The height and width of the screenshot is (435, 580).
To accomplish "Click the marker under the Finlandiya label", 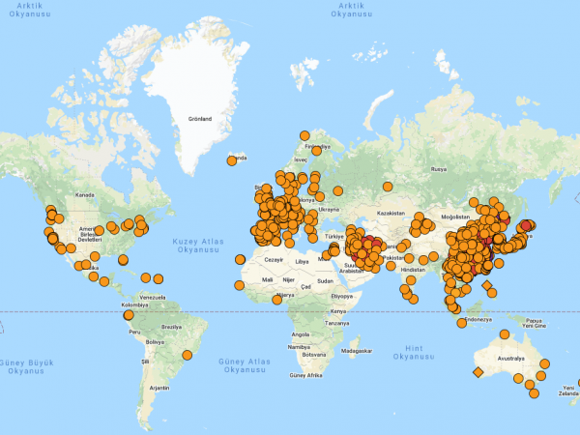I will click(x=316, y=150).
